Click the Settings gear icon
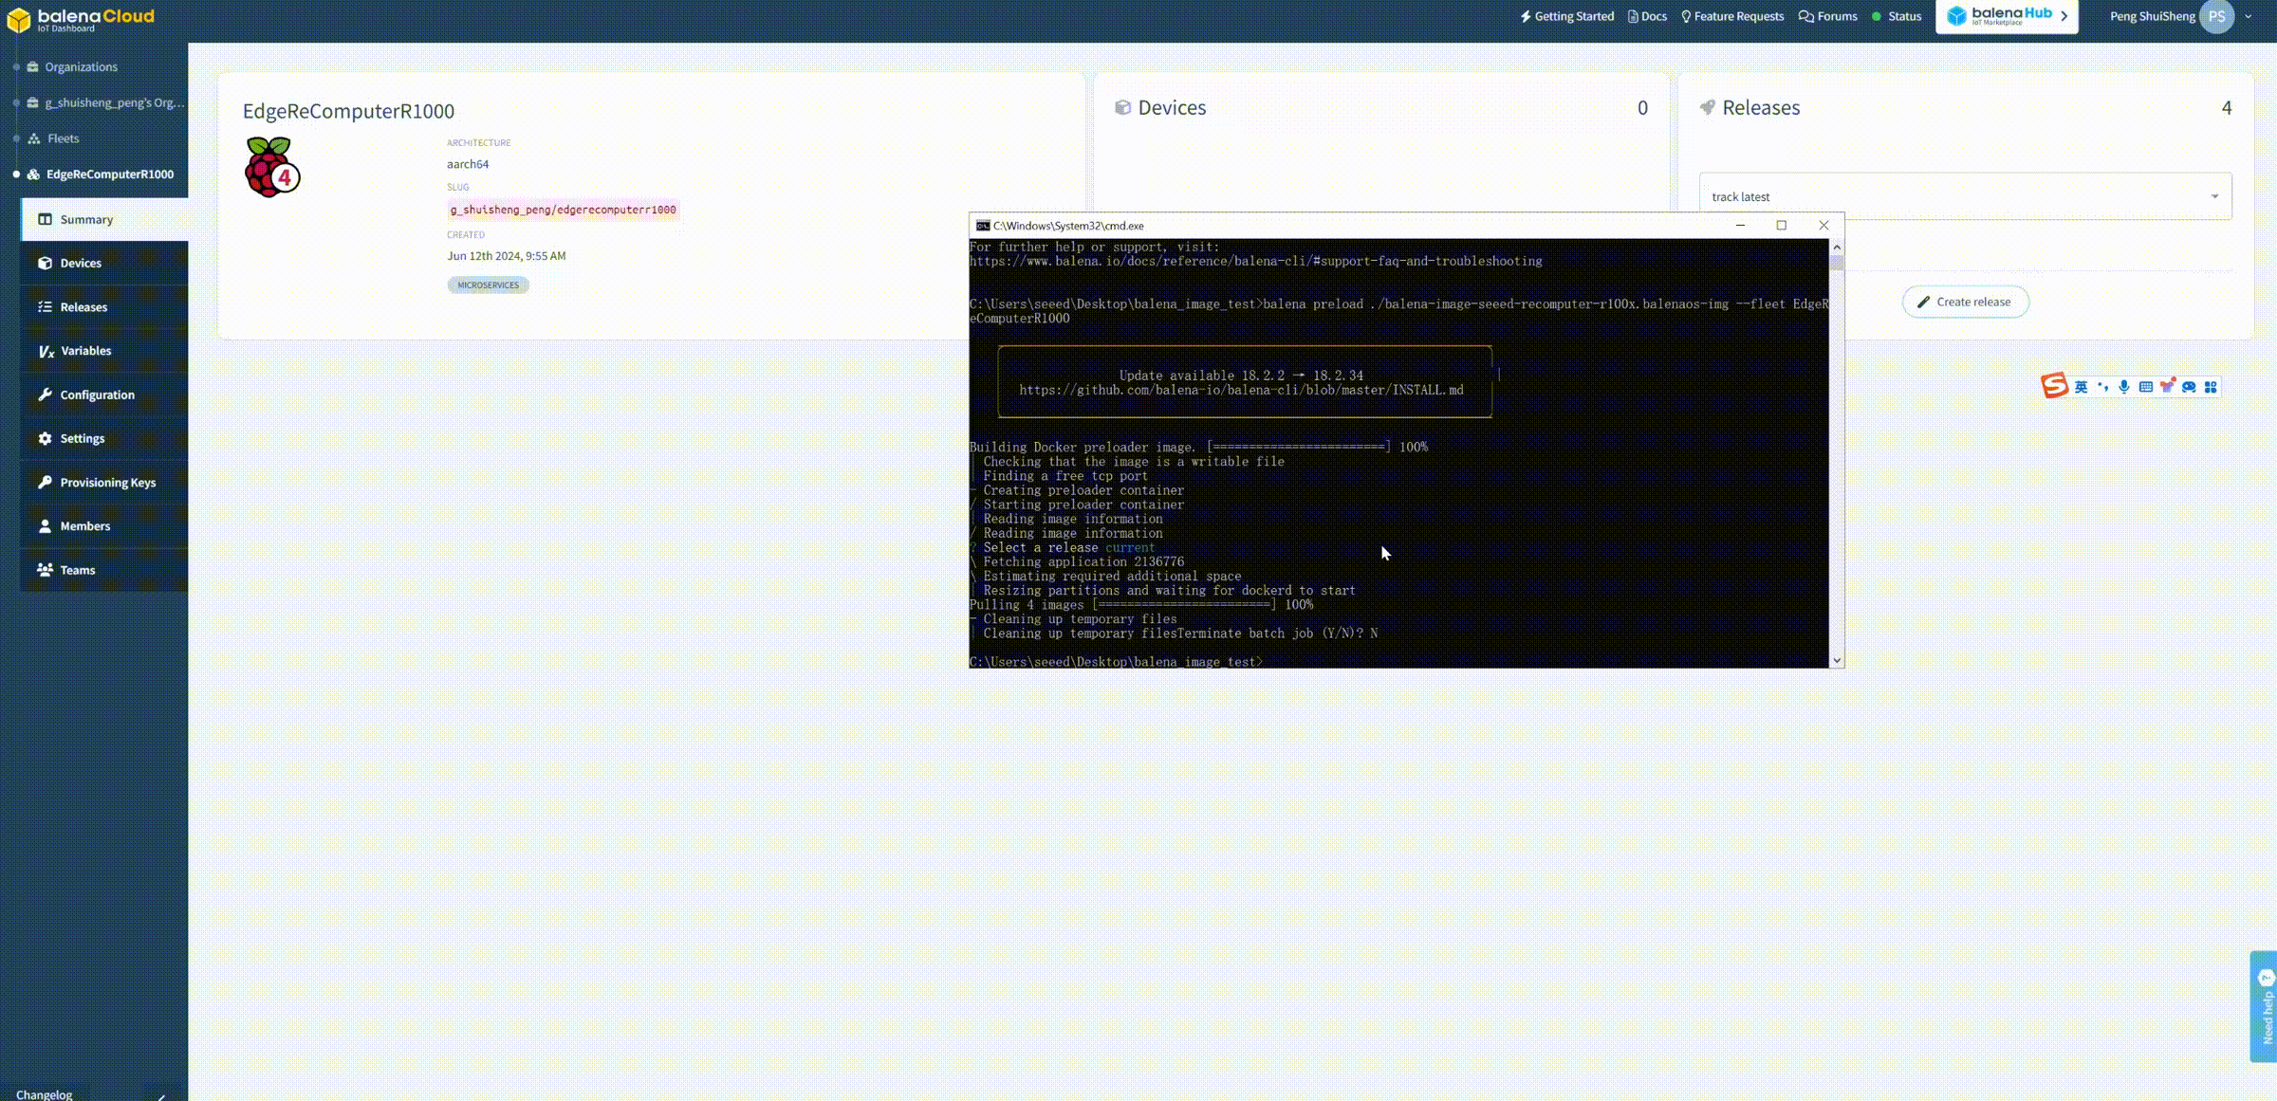 (x=45, y=438)
